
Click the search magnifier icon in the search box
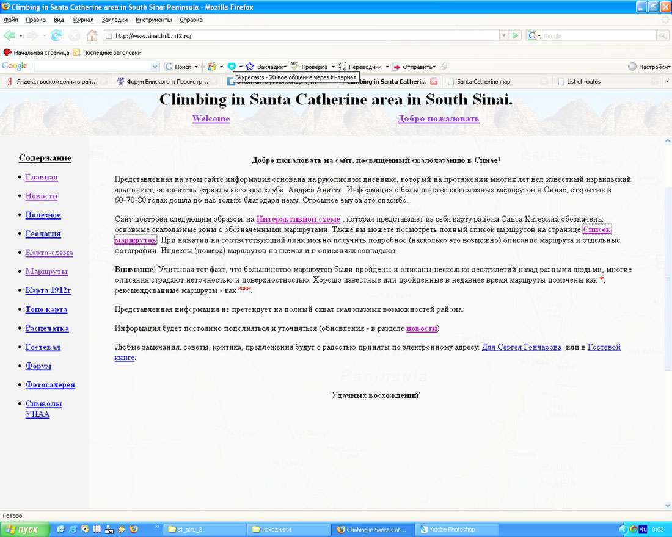[662, 35]
